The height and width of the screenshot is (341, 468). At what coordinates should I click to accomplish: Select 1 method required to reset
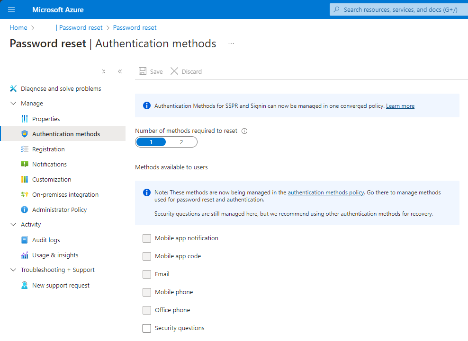[151, 142]
